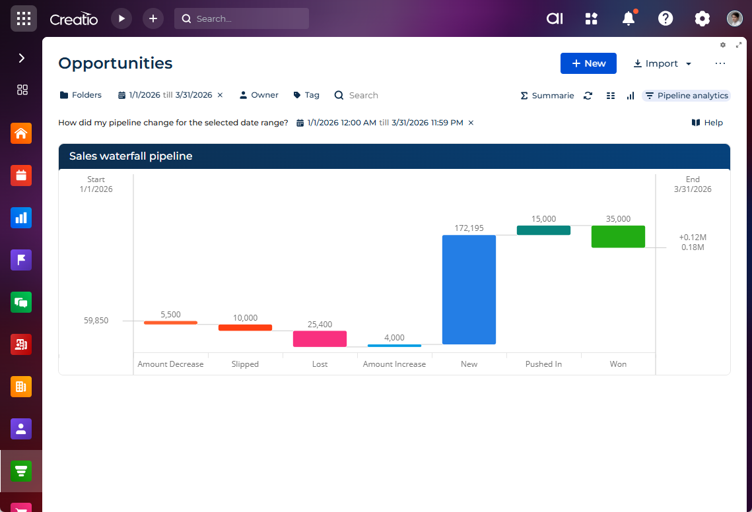Expand the Import dropdown

pos(662,63)
